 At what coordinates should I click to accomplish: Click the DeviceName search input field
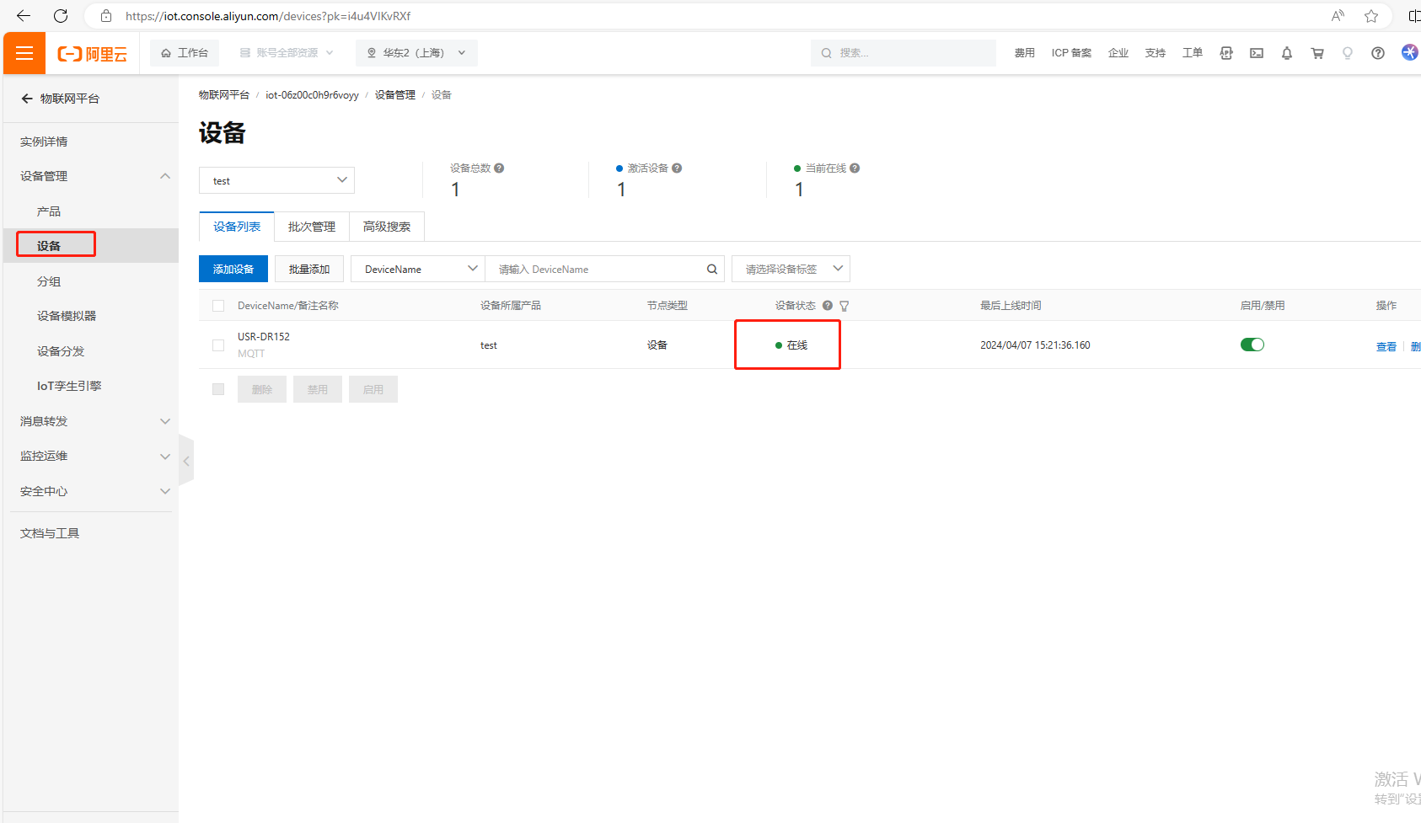598,270
